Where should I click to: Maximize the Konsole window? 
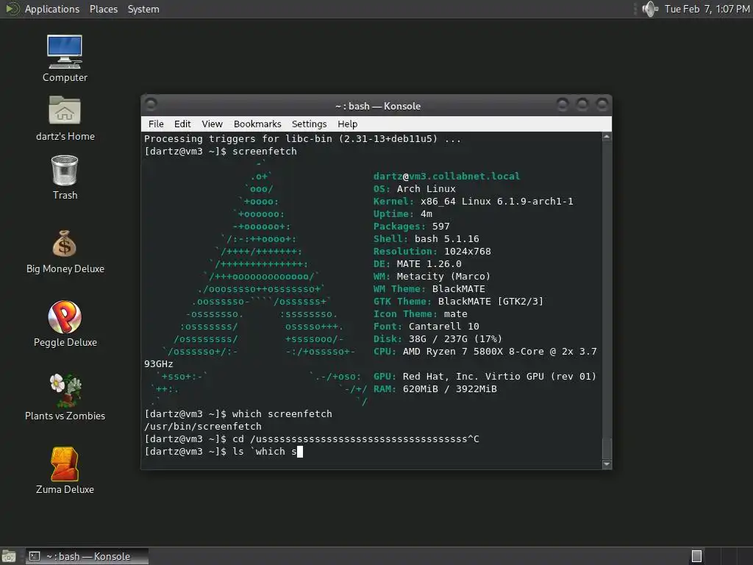coord(582,104)
